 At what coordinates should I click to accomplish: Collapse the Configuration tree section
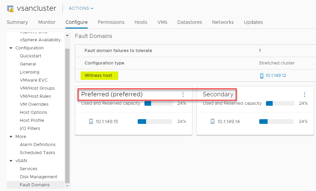click(x=11, y=48)
